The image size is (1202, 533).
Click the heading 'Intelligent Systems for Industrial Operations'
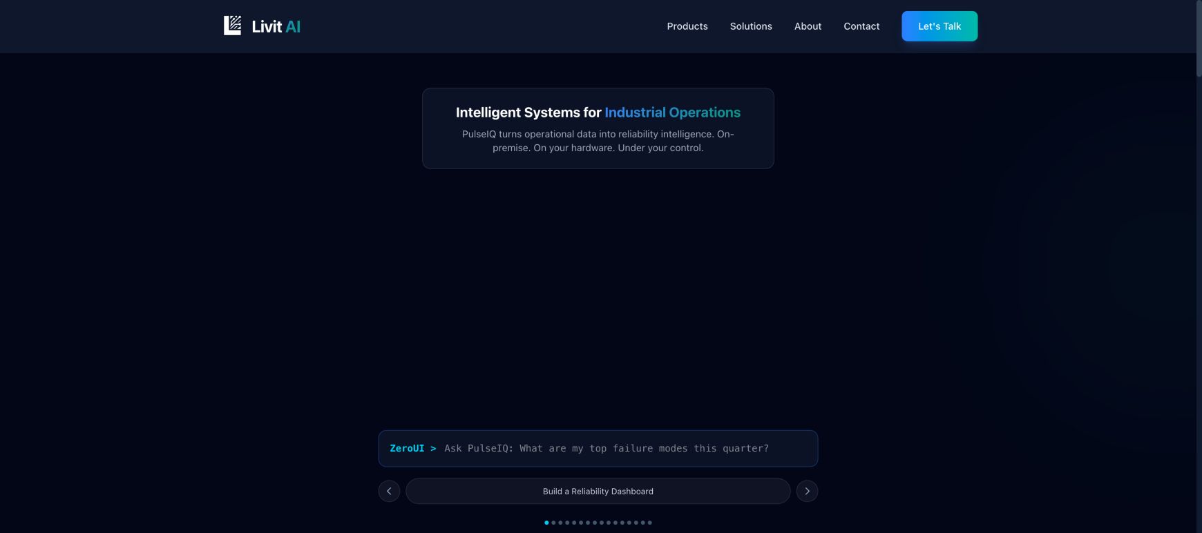click(x=598, y=113)
